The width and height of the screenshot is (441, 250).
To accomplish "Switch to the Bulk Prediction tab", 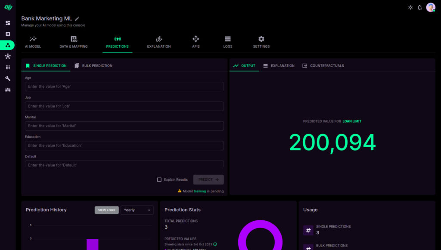I will [93, 66].
